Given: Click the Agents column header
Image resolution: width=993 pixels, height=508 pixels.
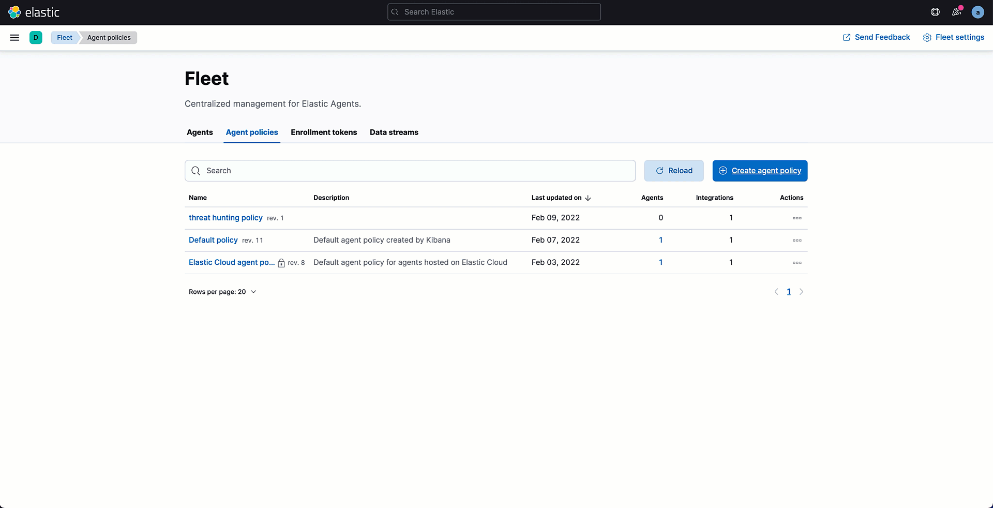Looking at the screenshot, I should pos(652,198).
